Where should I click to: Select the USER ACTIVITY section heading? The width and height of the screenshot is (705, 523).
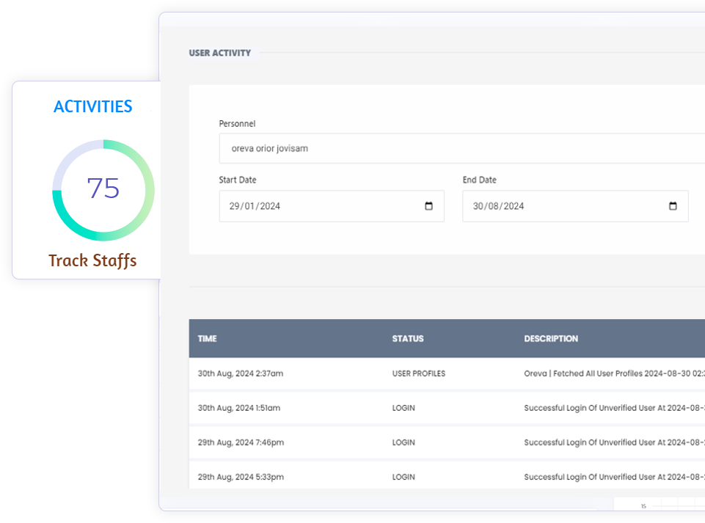220,53
